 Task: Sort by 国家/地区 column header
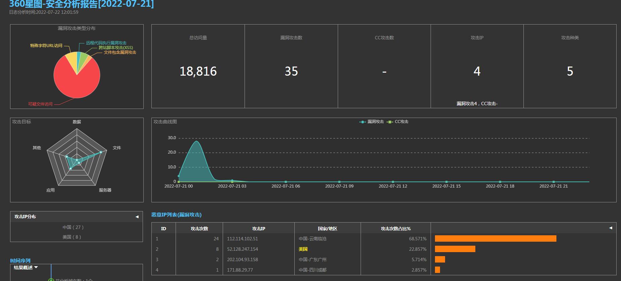[x=327, y=229]
